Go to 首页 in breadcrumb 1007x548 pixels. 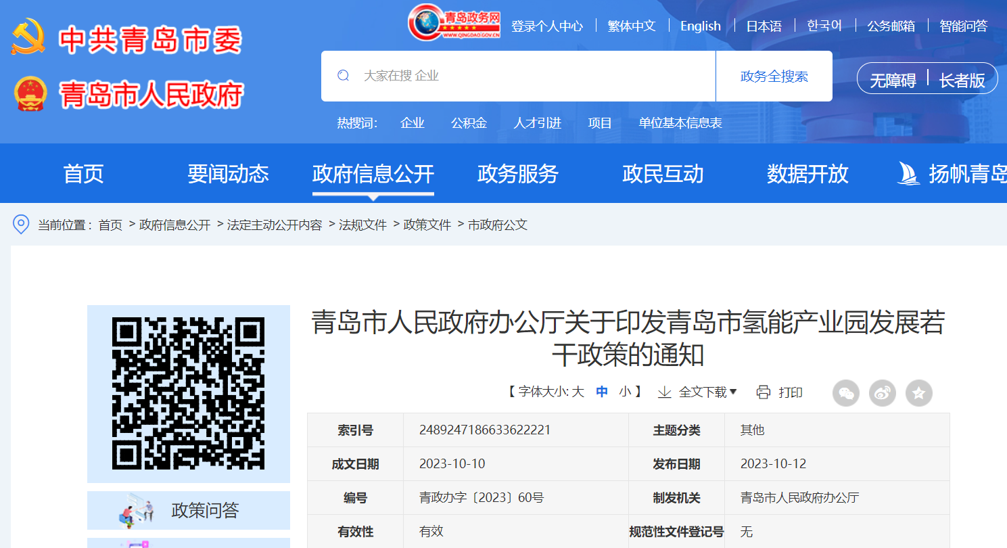point(110,225)
